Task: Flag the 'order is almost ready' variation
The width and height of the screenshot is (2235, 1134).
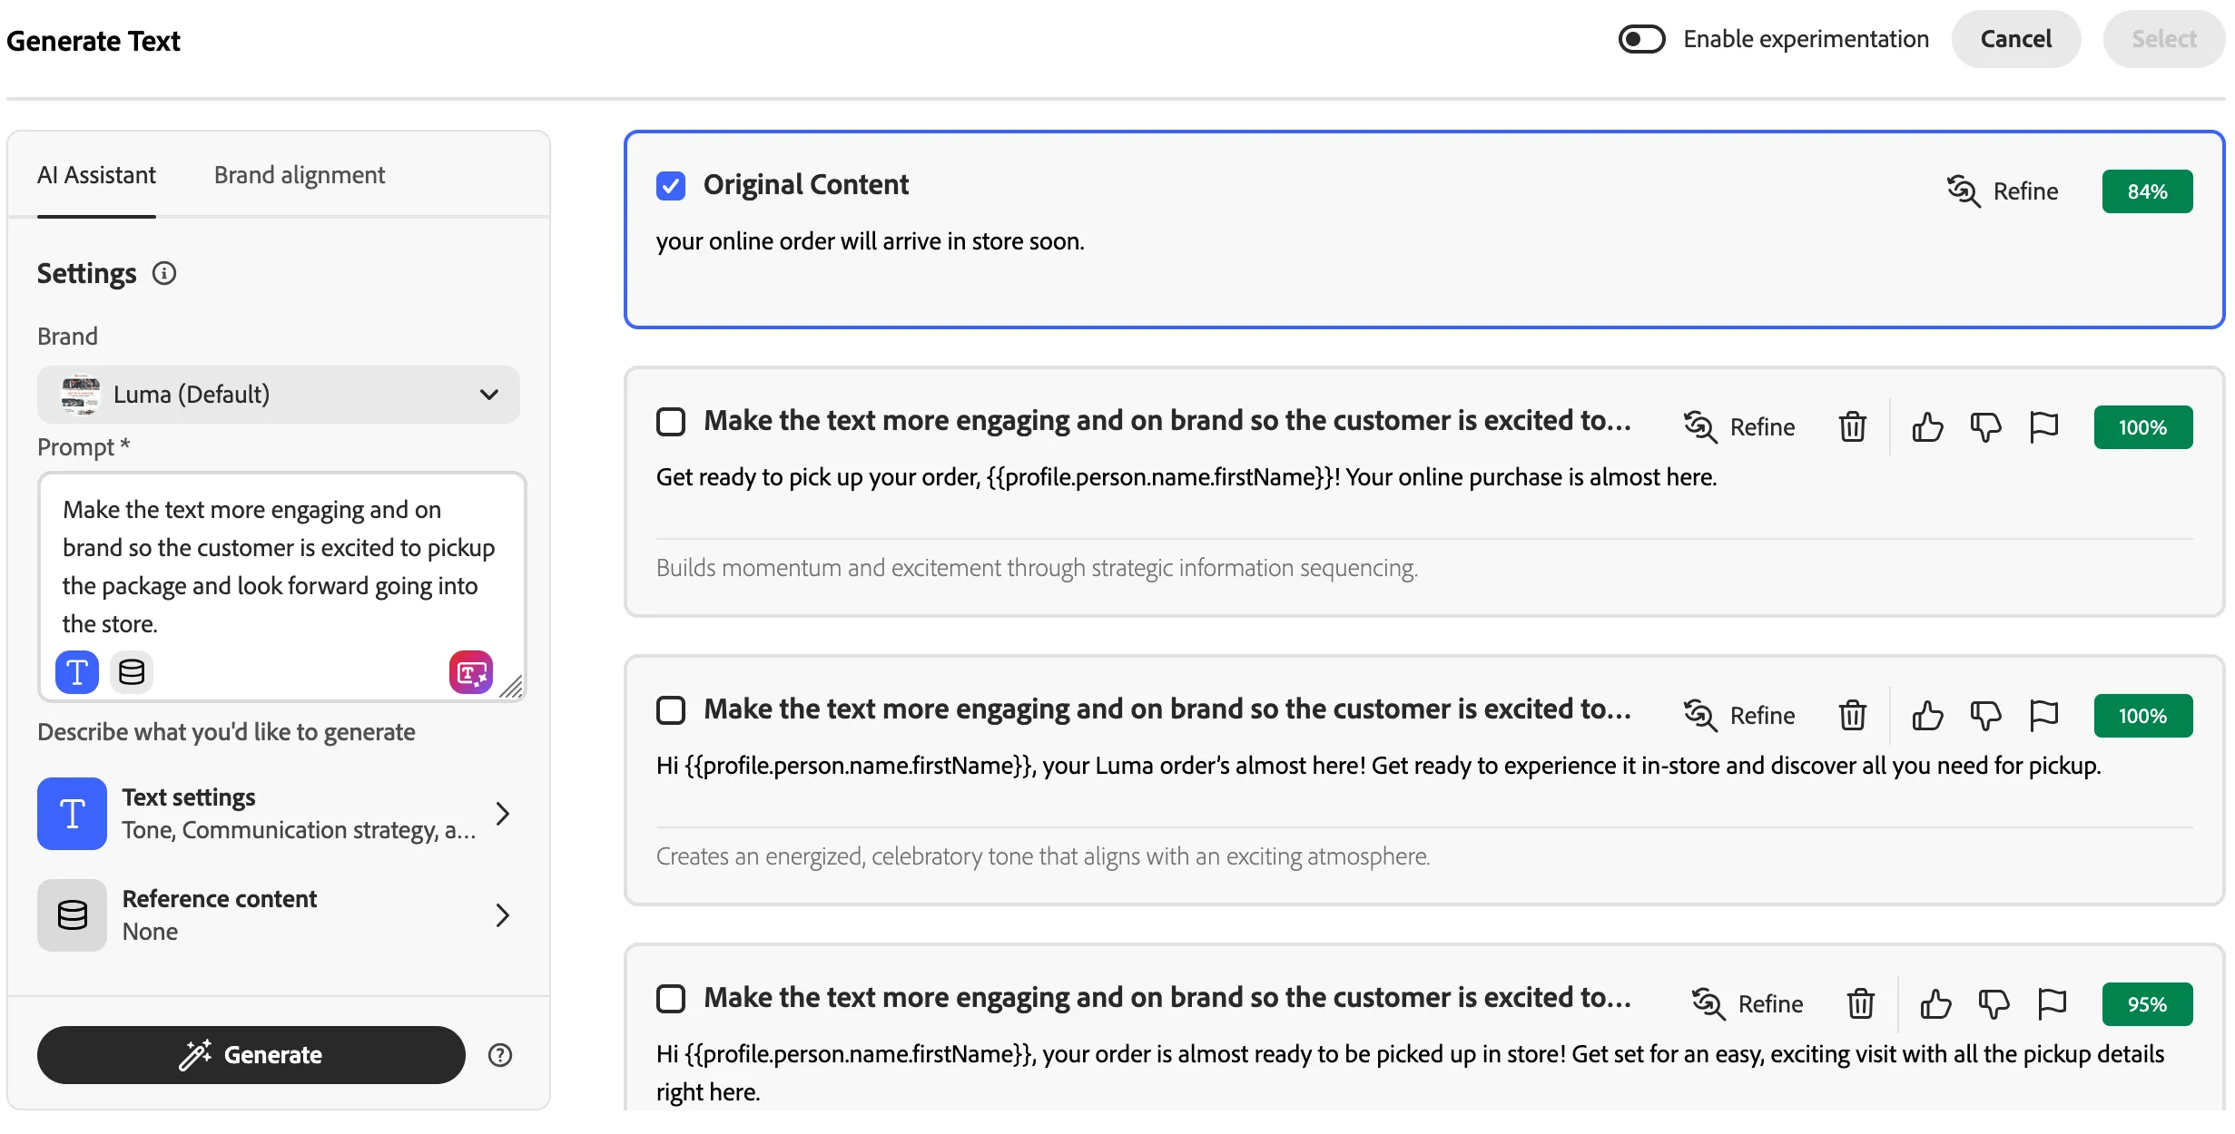Action: pyautogui.click(x=2052, y=1003)
